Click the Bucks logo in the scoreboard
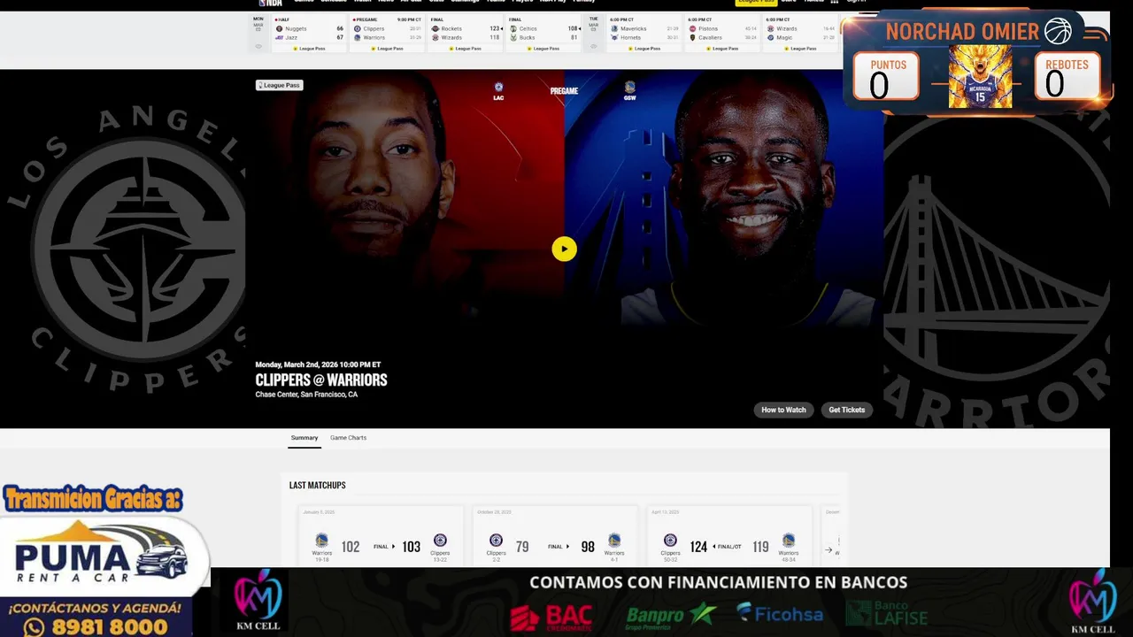 point(513,37)
